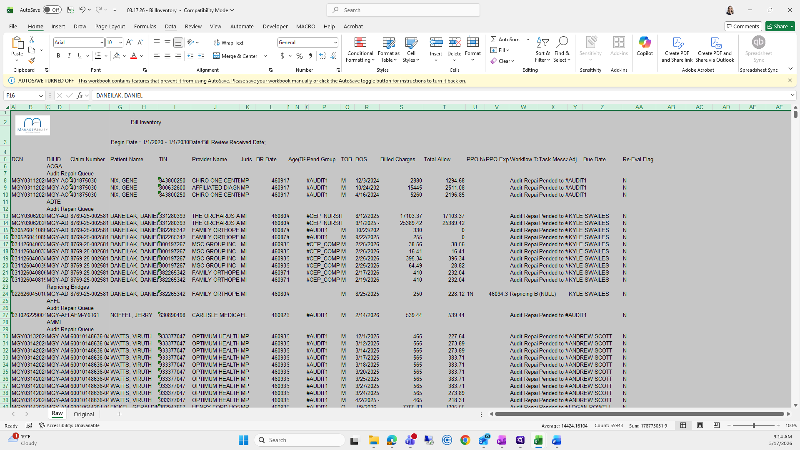
Task: Click the AutoSave info banner link
Action: [272, 81]
